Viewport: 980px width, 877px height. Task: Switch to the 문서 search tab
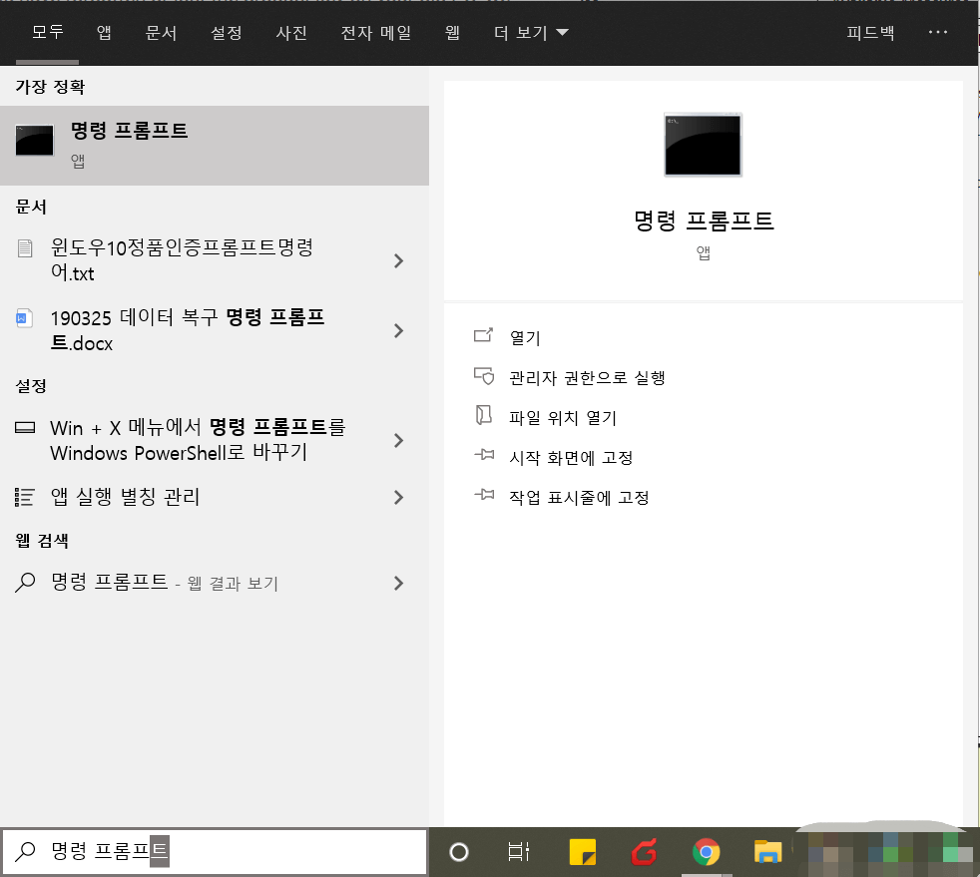(x=162, y=32)
